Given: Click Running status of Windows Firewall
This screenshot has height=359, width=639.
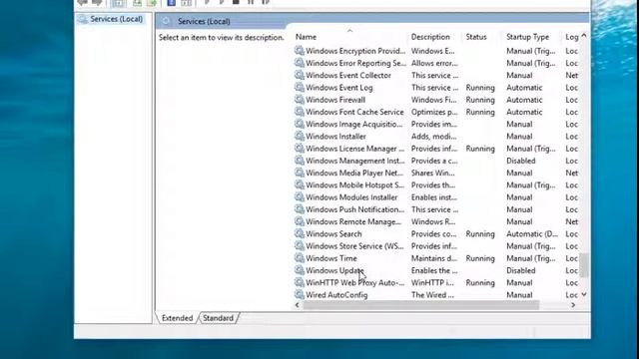Looking at the screenshot, I should [480, 100].
